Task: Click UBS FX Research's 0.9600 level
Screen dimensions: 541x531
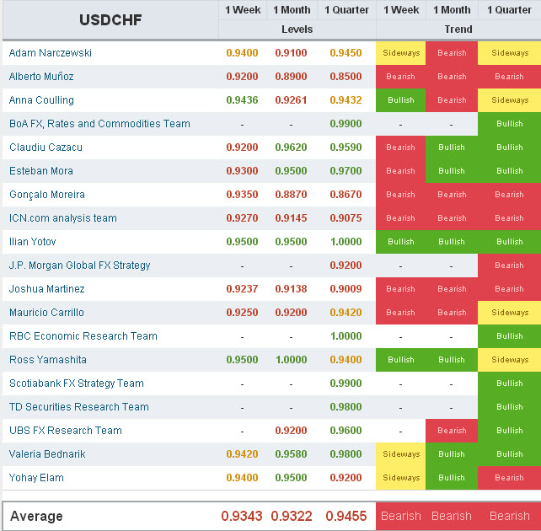Action: coord(345,431)
